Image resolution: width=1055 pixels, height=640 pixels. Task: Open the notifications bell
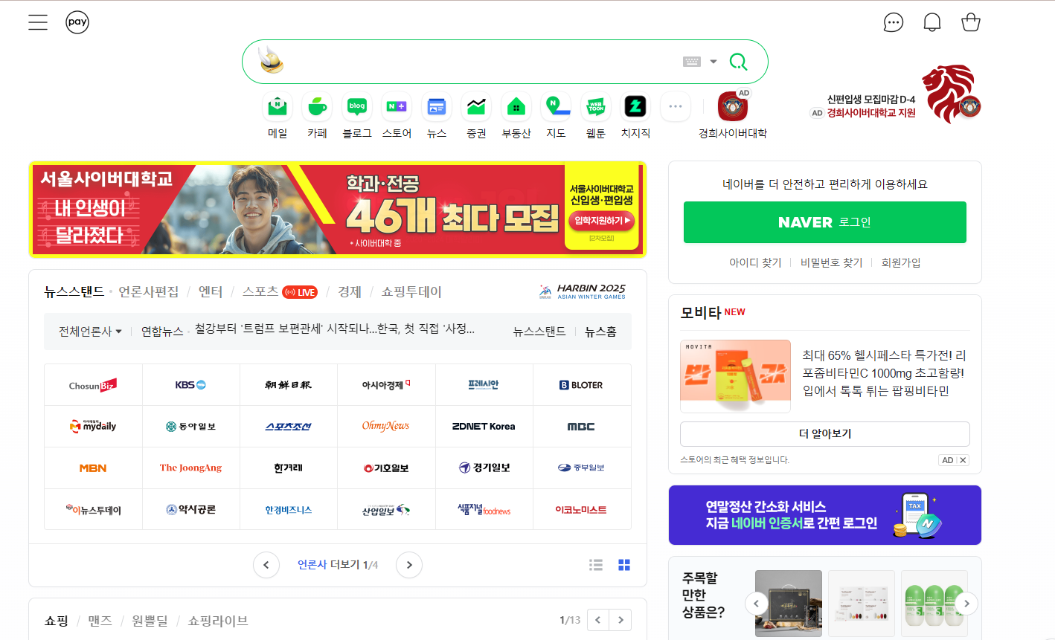(932, 22)
